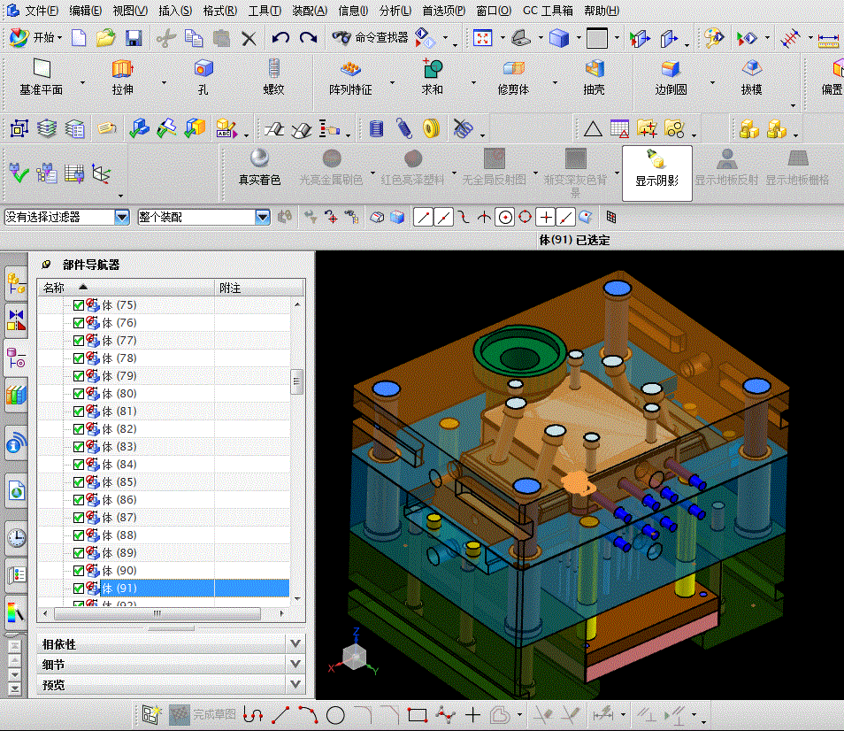This screenshot has width=844, height=731.
Task: Open the Start (开始) dropdown arrow
Action: pos(60,38)
